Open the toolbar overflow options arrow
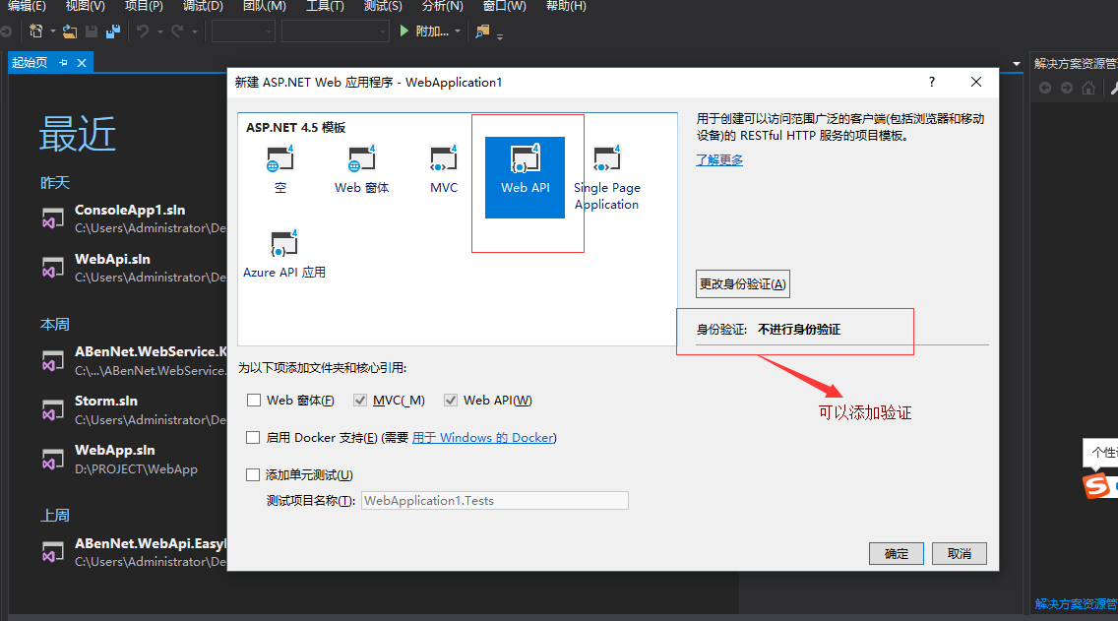This screenshot has width=1118, height=621. 500,36
